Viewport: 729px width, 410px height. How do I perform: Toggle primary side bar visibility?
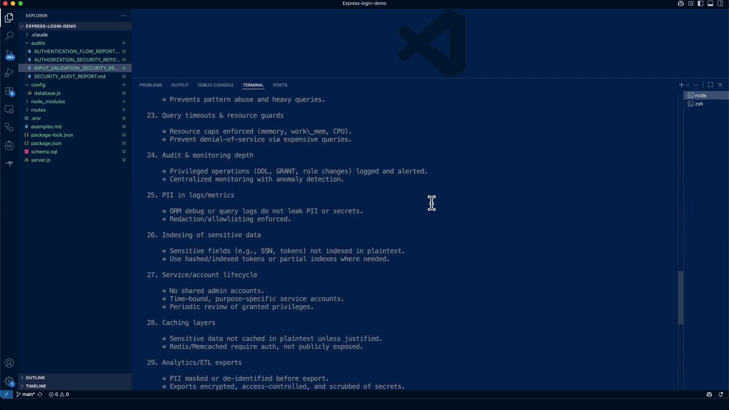point(701,3)
